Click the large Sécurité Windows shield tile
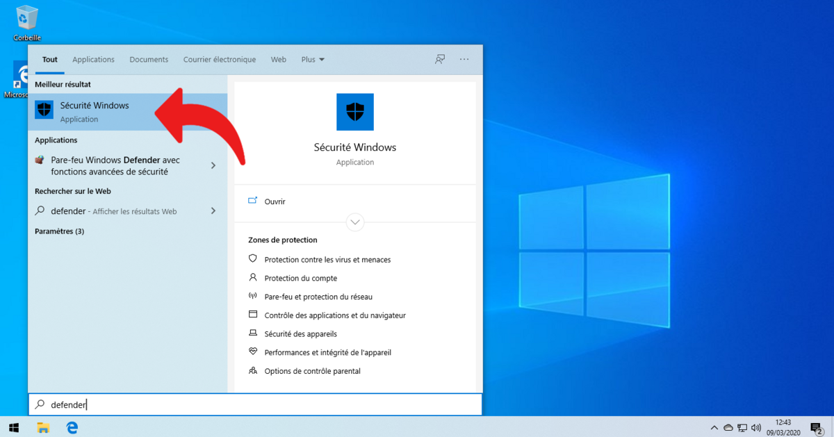 (355, 112)
